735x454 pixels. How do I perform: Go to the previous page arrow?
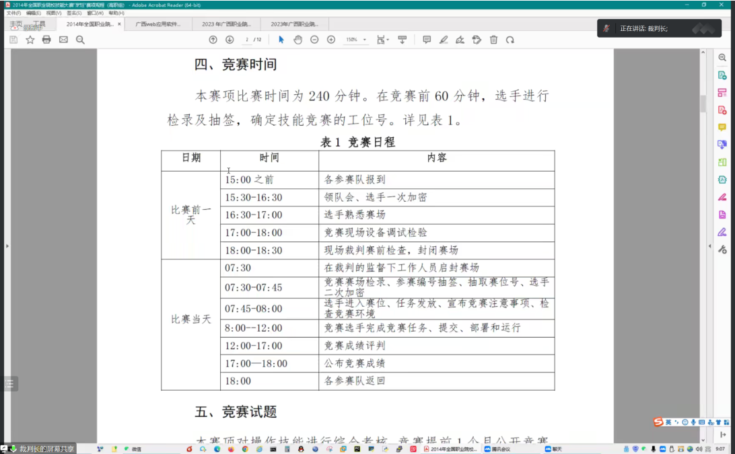213,40
